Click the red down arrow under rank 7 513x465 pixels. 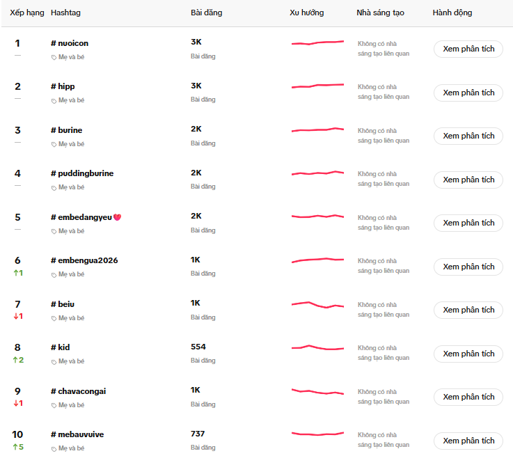[x=15, y=316]
